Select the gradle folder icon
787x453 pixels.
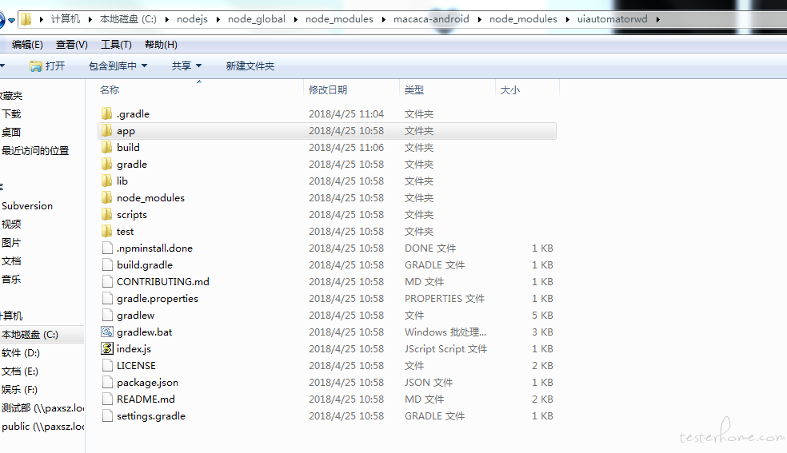coord(106,165)
